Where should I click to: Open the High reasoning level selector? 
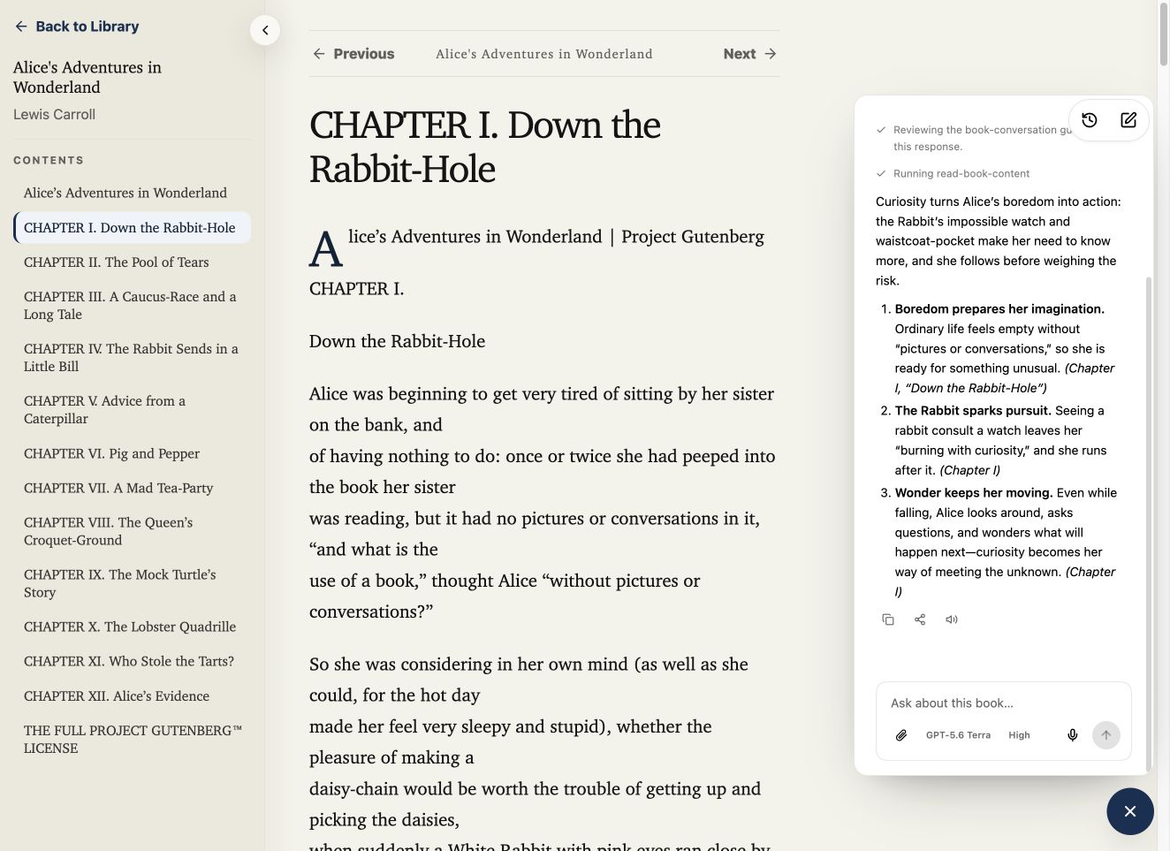1019,735
